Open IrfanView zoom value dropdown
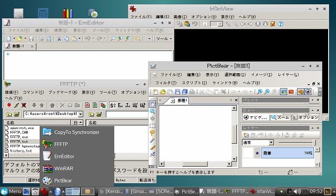336x196 pixels. click(x=220, y=24)
